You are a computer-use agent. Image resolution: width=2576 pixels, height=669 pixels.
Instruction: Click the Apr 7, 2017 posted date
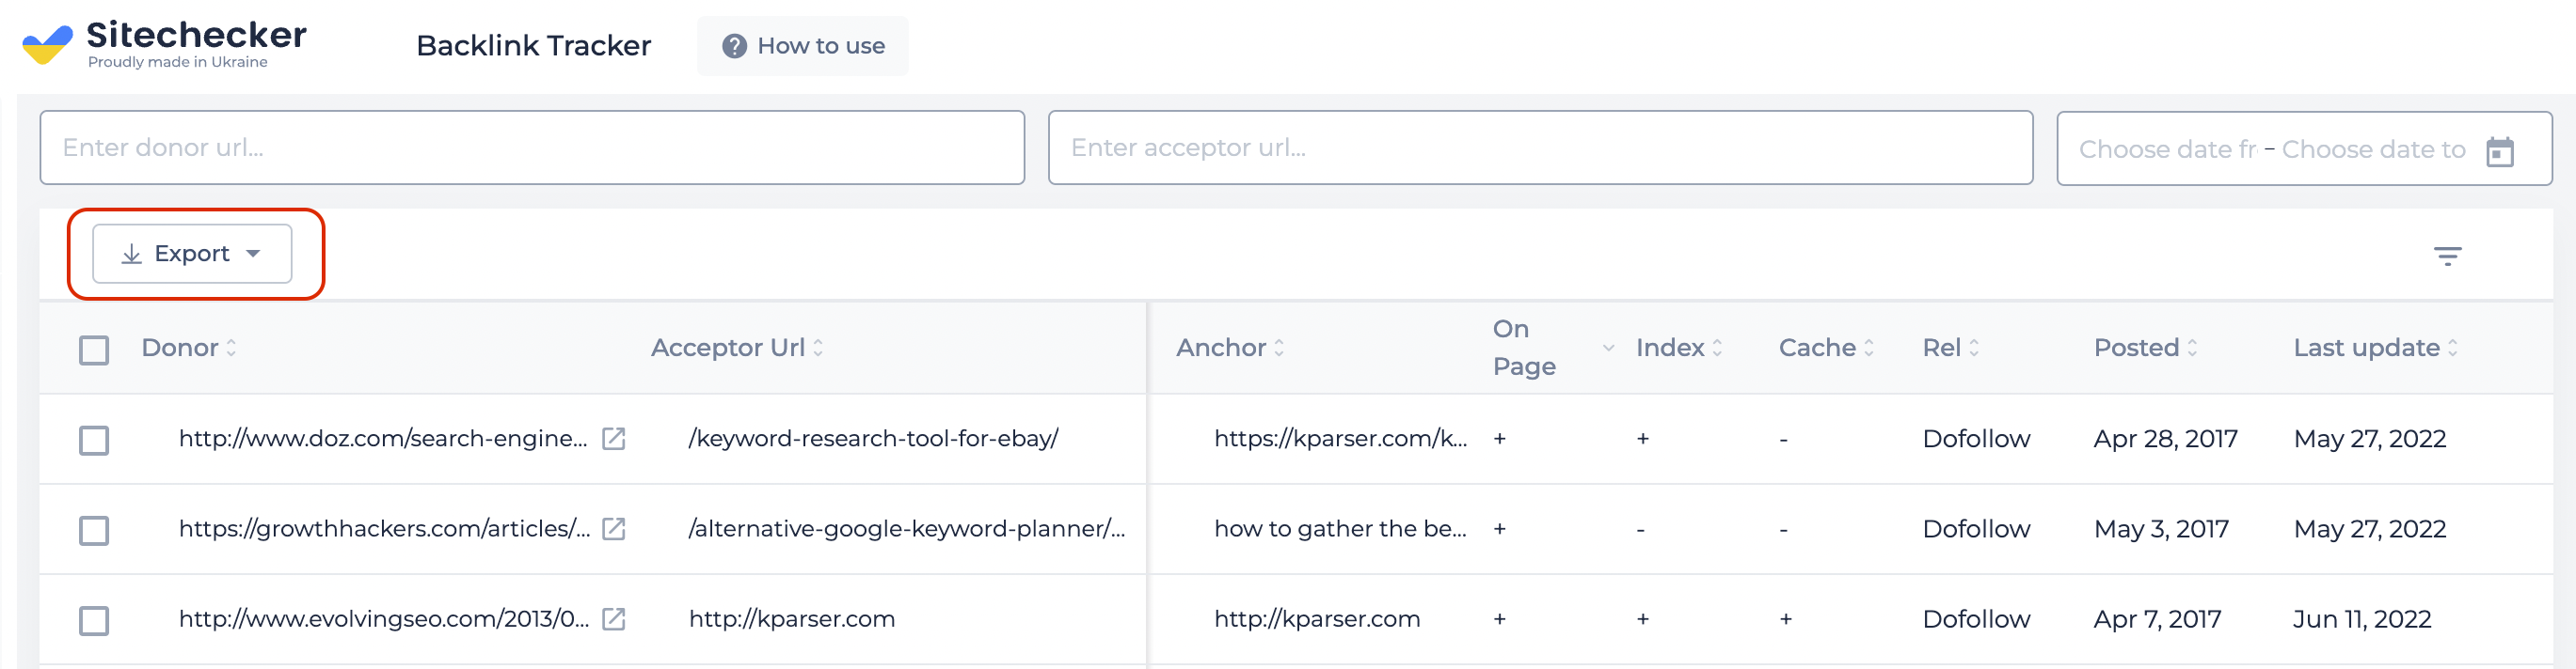coord(2157,618)
